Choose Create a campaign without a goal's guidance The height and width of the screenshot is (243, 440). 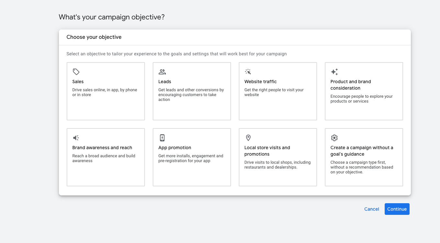362,151
